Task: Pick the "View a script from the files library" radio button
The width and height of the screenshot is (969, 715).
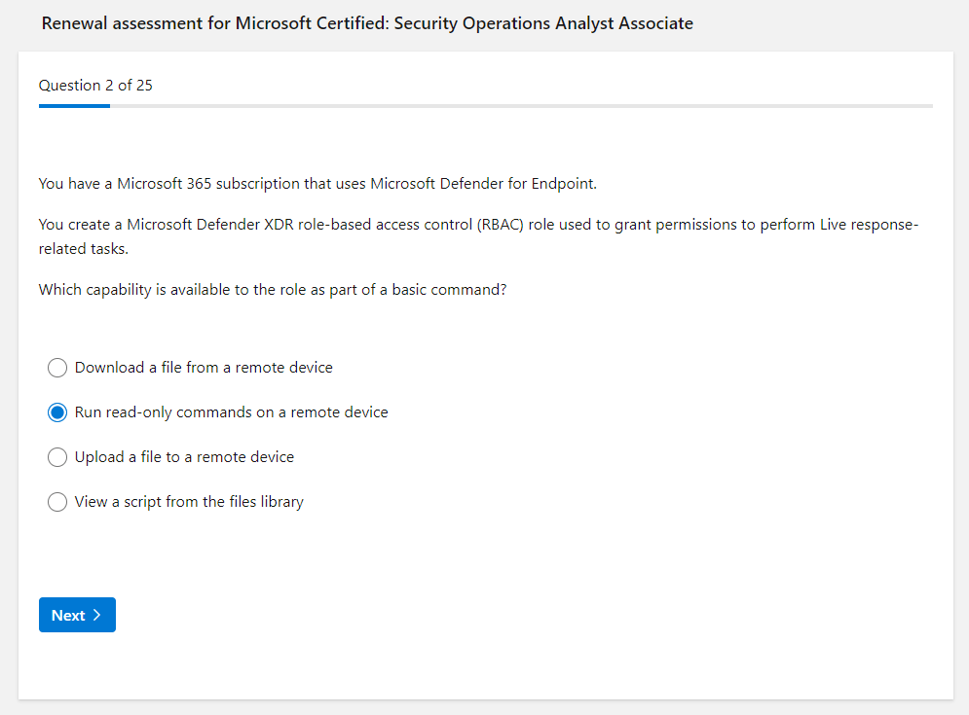Action: click(x=57, y=502)
